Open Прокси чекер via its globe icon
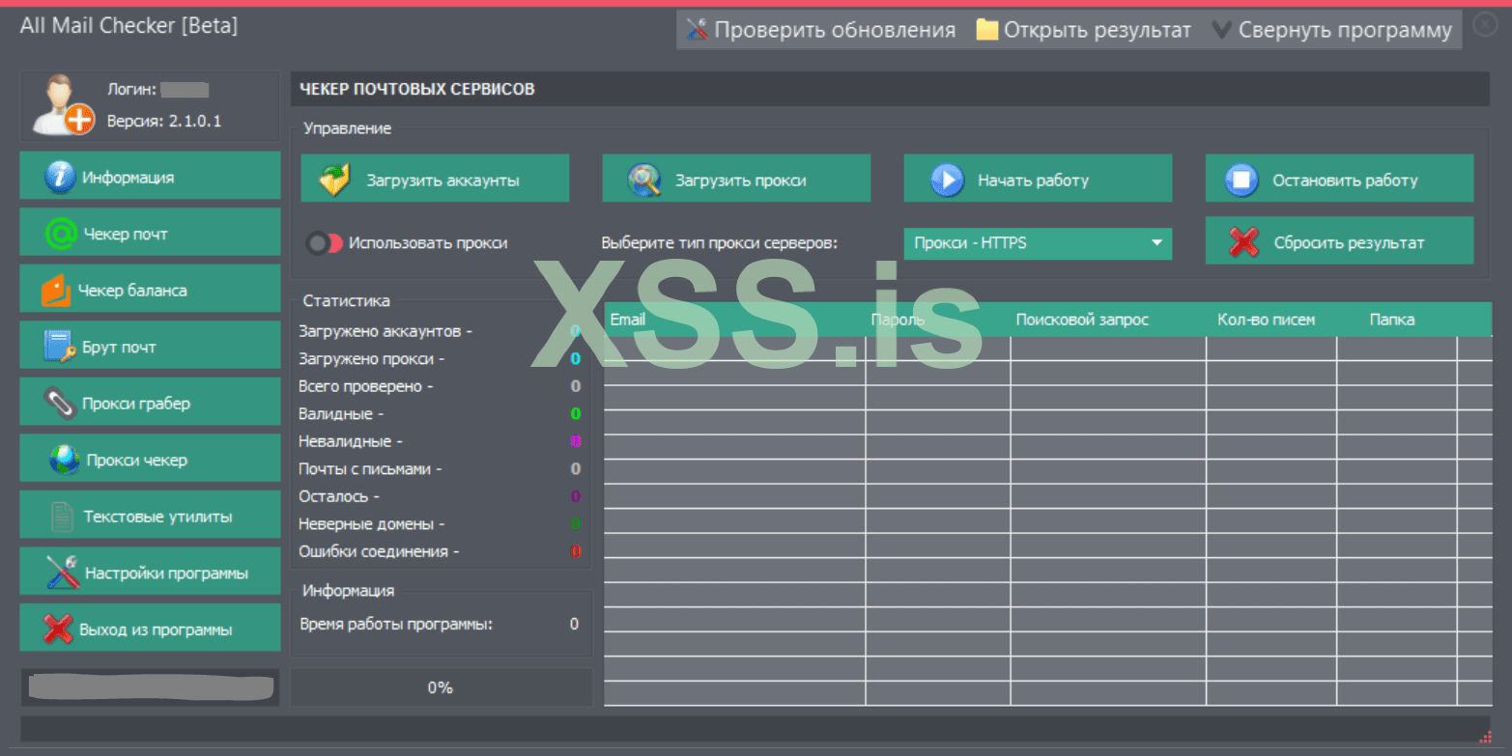 pos(65,461)
